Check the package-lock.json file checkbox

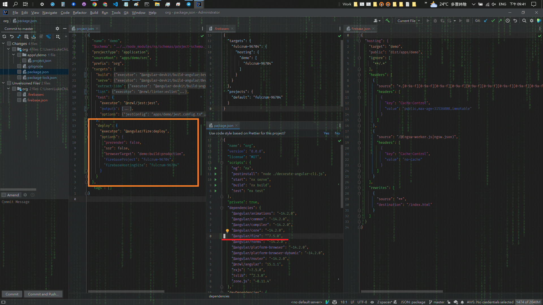pos(19,77)
